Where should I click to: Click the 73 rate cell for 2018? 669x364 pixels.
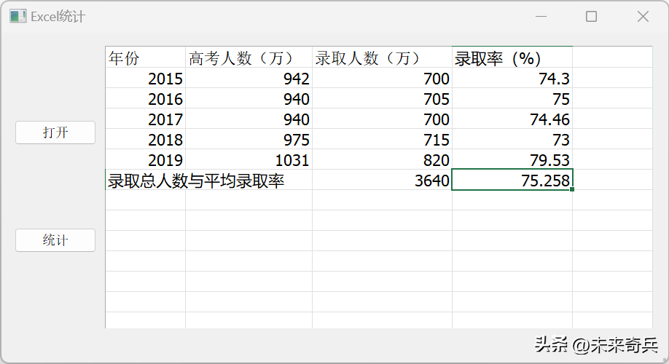[512, 139]
